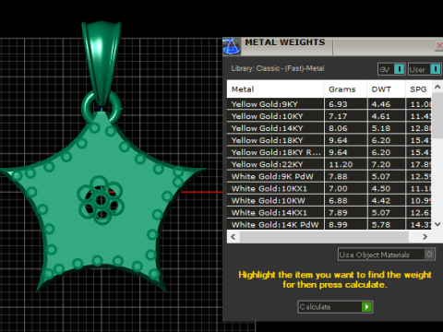This screenshot has width=443, height=332.
Task: Select the Yellow Gold:9KY row
Action: point(329,104)
